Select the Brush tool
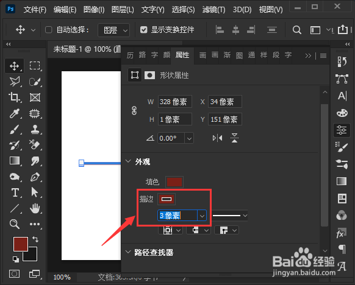The image size is (355, 285). pyautogui.click(x=14, y=129)
